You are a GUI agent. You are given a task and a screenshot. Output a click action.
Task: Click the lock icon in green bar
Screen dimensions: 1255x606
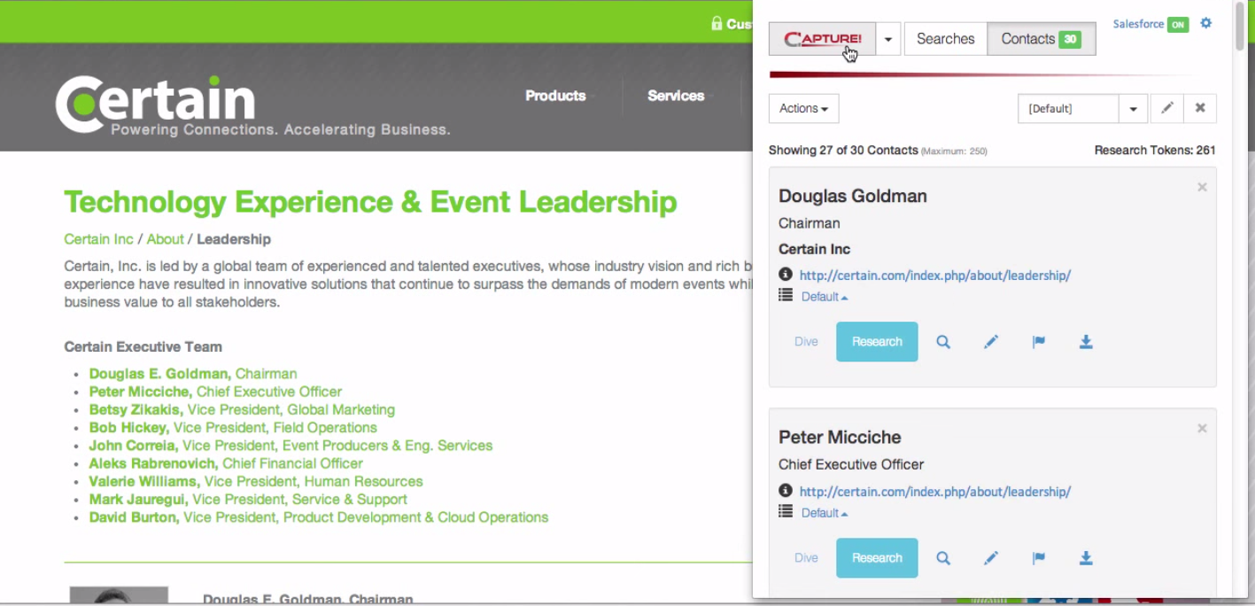point(717,24)
